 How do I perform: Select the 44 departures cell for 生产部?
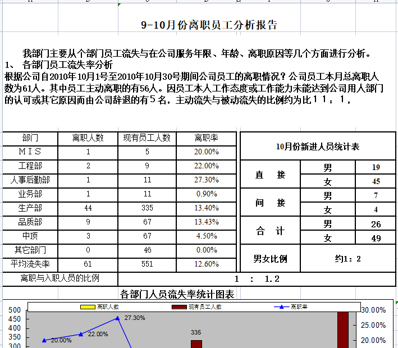[88, 209]
